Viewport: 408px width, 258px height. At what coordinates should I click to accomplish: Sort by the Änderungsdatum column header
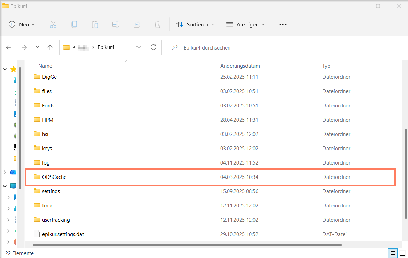pyautogui.click(x=240, y=66)
